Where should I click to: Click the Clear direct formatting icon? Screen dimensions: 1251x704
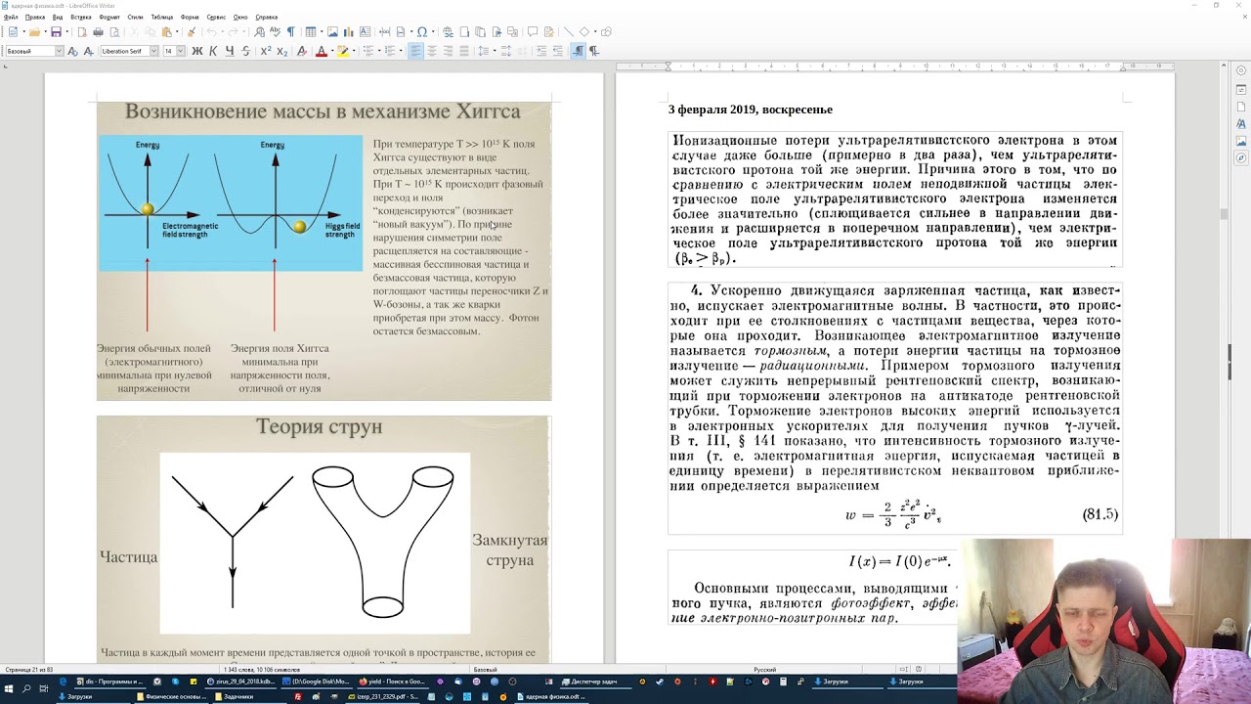click(x=301, y=51)
